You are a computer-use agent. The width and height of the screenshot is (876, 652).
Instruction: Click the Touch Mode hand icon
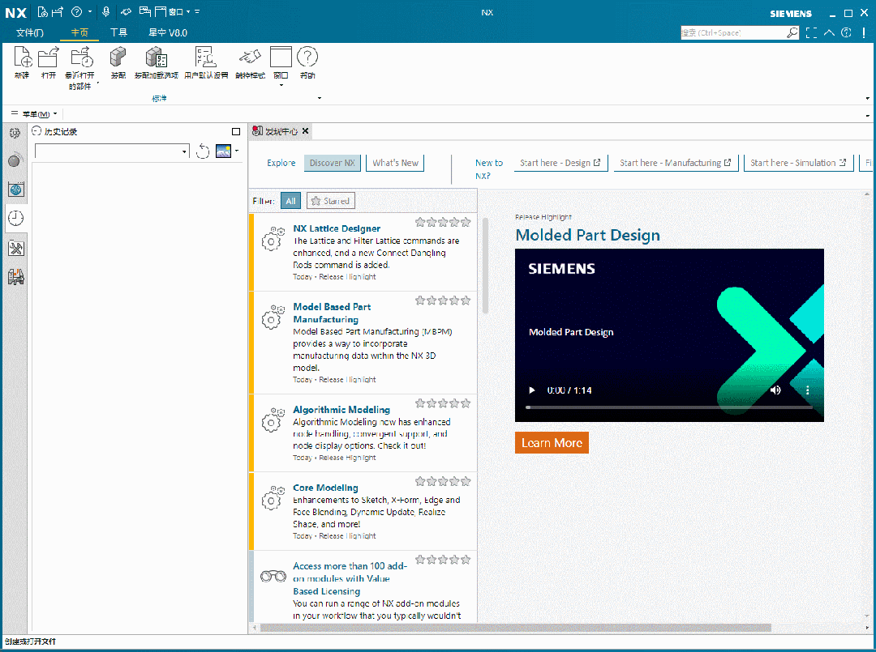coord(250,57)
